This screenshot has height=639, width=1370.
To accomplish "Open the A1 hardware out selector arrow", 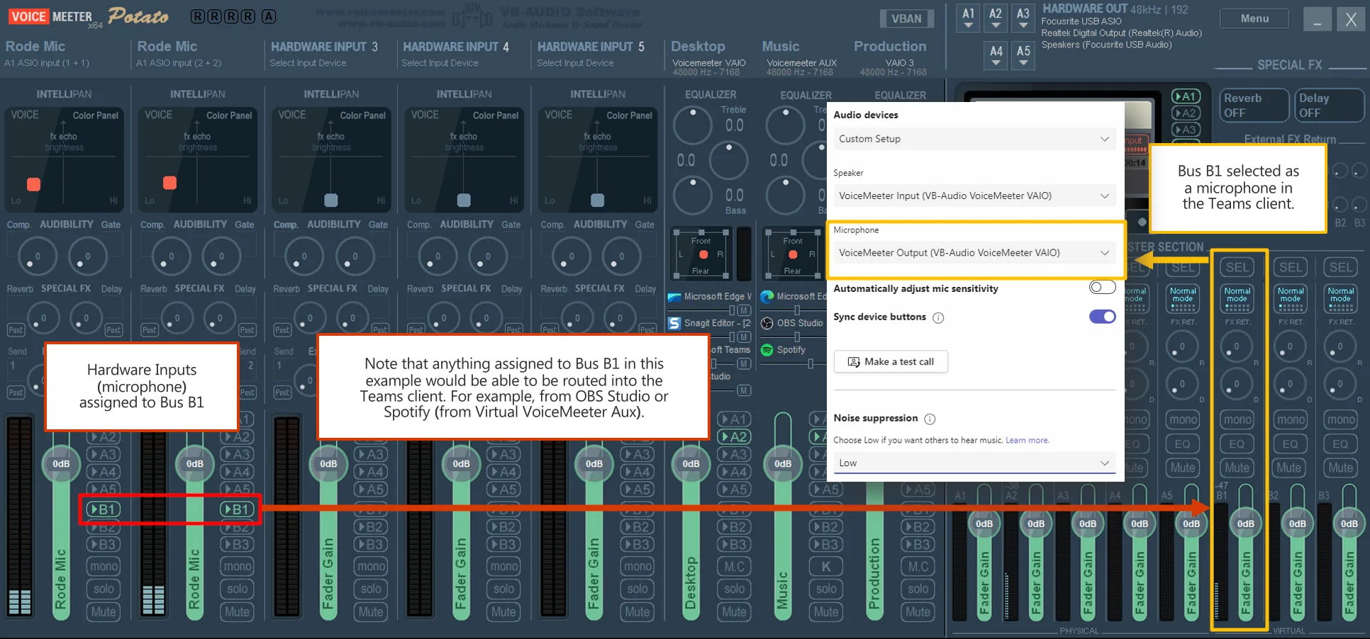I will [968, 26].
